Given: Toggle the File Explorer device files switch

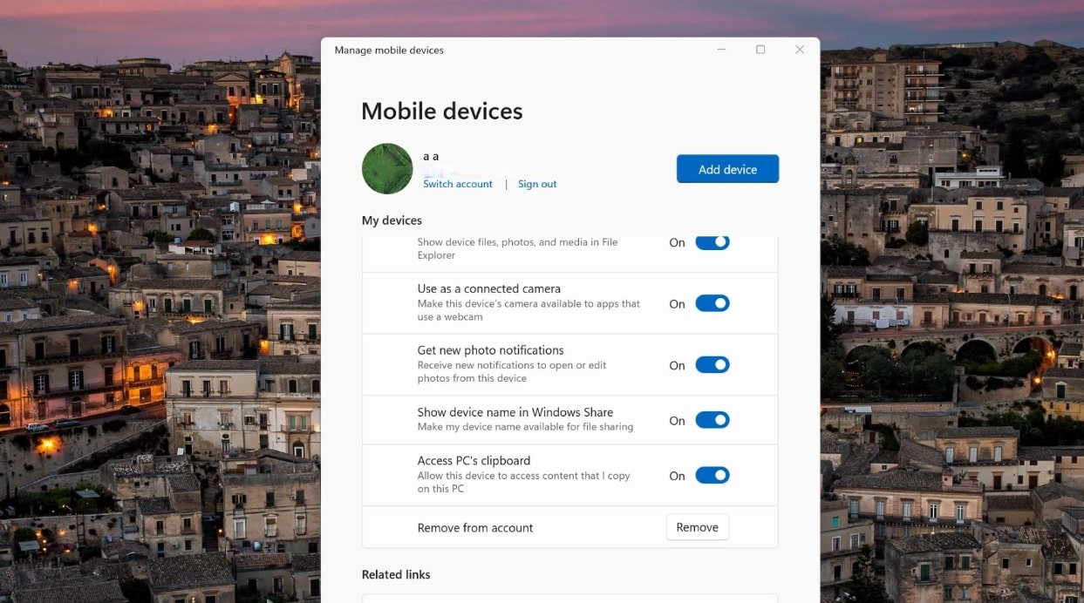Looking at the screenshot, I should 712,242.
